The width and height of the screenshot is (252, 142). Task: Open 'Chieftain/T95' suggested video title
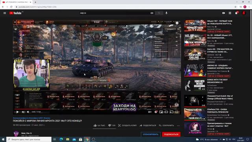218,110
